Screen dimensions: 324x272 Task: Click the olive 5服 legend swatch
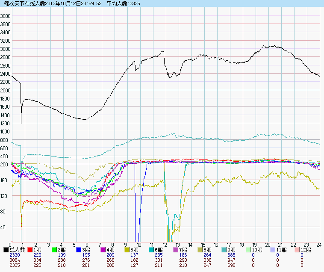[128, 249]
